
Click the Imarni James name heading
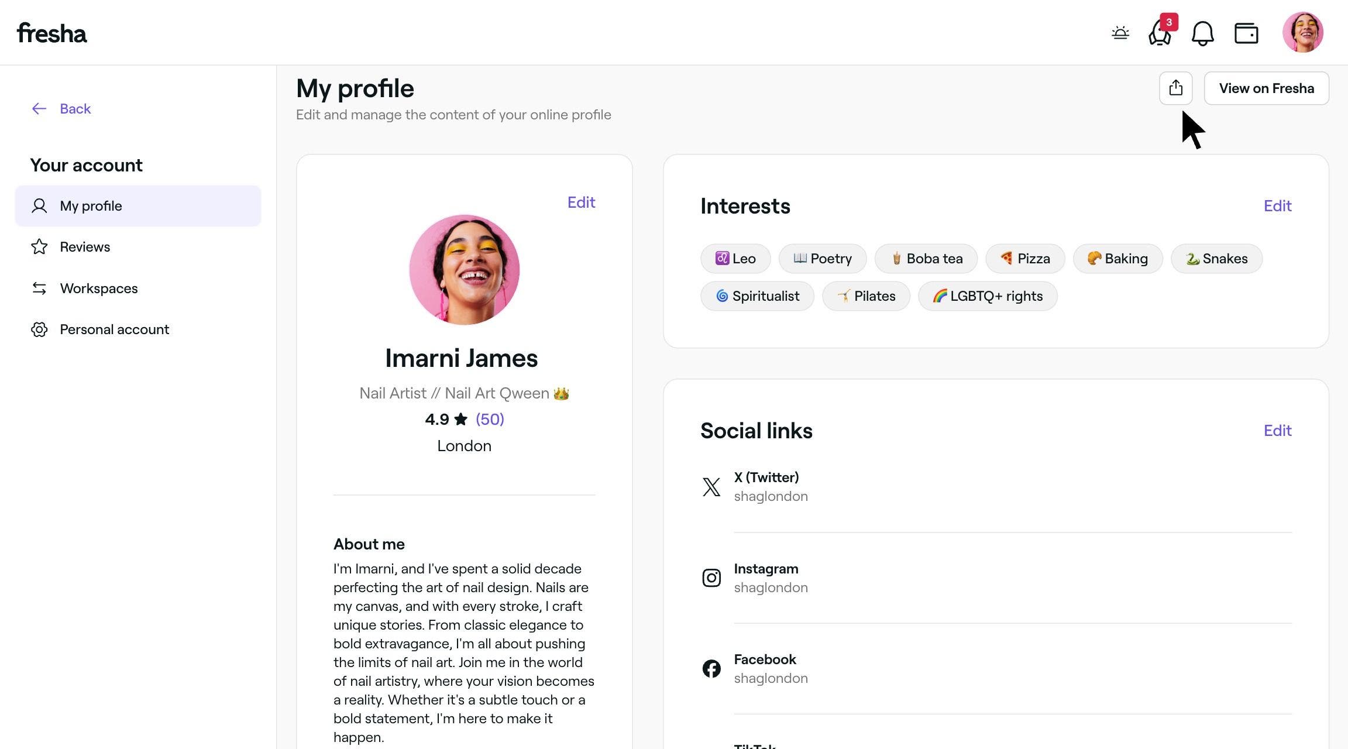point(462,358)
